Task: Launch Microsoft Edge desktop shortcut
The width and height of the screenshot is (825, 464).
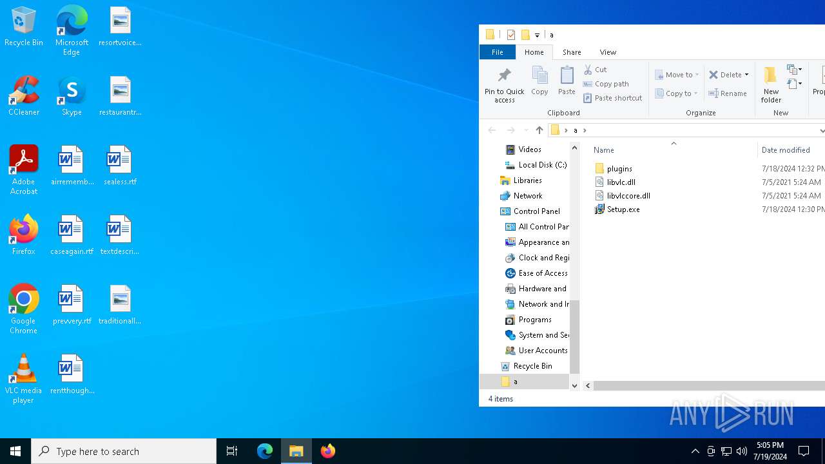Action: click(x=72, y=30)
